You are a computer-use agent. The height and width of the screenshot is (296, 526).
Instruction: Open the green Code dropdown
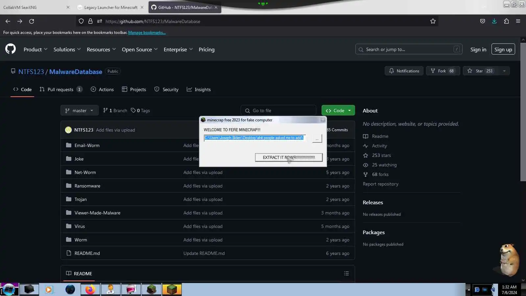338,111
